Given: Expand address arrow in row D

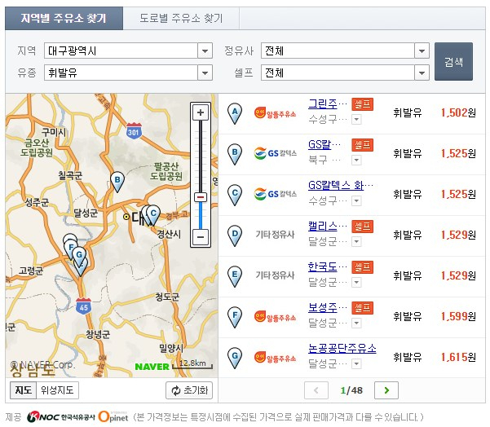Looking at the screenshot, I should click(x=356, y=241).
